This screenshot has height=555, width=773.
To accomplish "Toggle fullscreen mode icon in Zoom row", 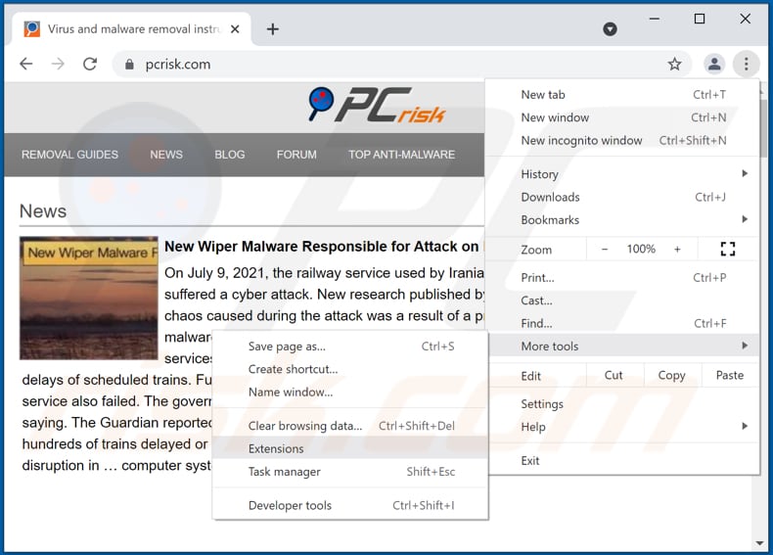I will click(727, 249).
